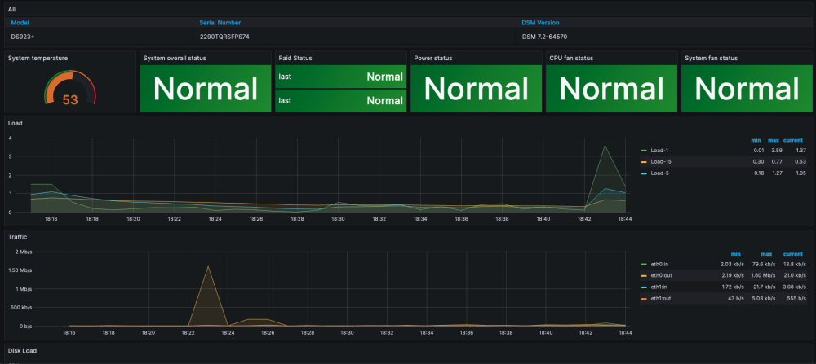This screenshot has height=364, width=816.
Task: Sort Traffic legend by current column
Action: click(794, 254)
